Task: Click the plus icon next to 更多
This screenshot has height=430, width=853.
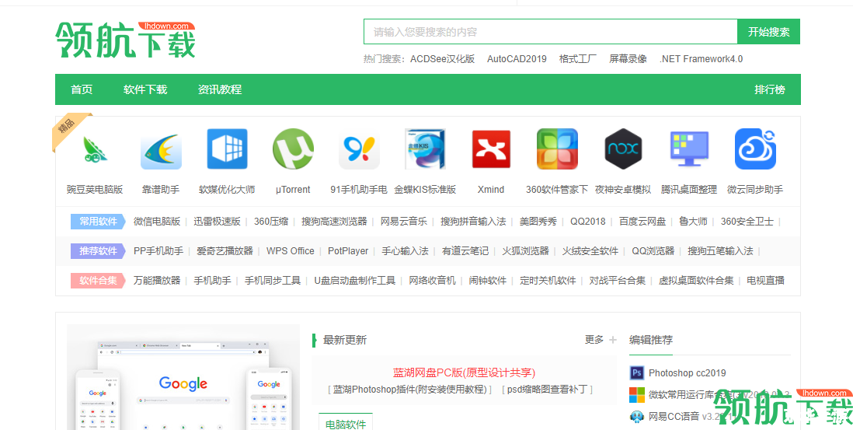Action: pyautogui.click(x=613, y=340)
